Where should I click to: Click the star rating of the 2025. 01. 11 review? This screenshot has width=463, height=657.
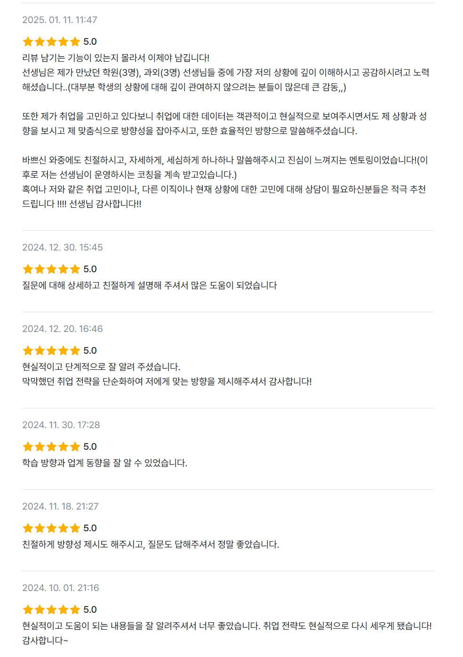[51, 41]
